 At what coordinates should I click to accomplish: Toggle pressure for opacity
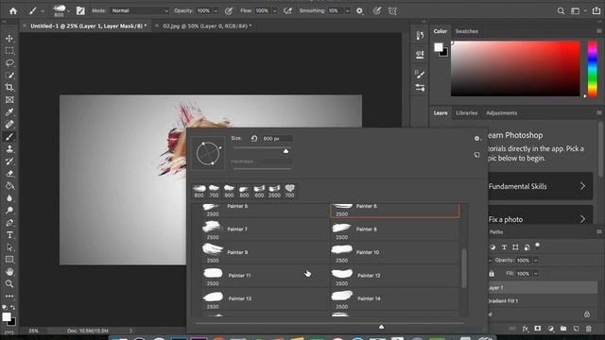(229, 10)
